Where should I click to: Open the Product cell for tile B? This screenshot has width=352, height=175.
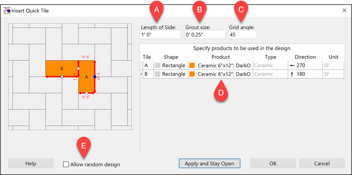(221, 74)
